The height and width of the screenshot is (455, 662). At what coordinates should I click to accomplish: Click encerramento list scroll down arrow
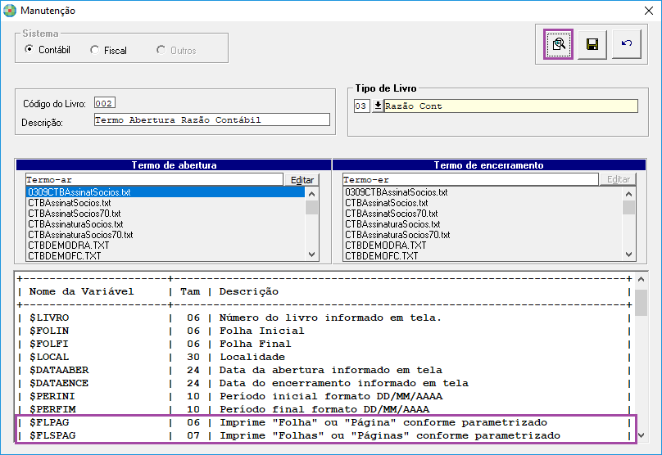pyautogui.click(x=628, y=255)
